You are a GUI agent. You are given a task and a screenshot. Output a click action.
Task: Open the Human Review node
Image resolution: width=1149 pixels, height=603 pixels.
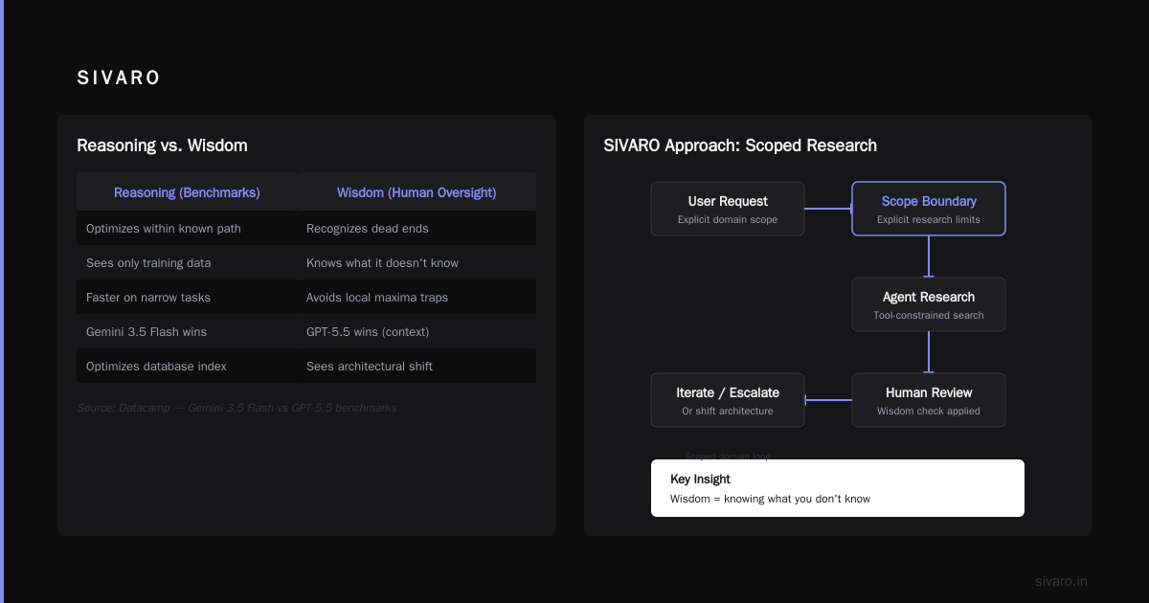929,400
